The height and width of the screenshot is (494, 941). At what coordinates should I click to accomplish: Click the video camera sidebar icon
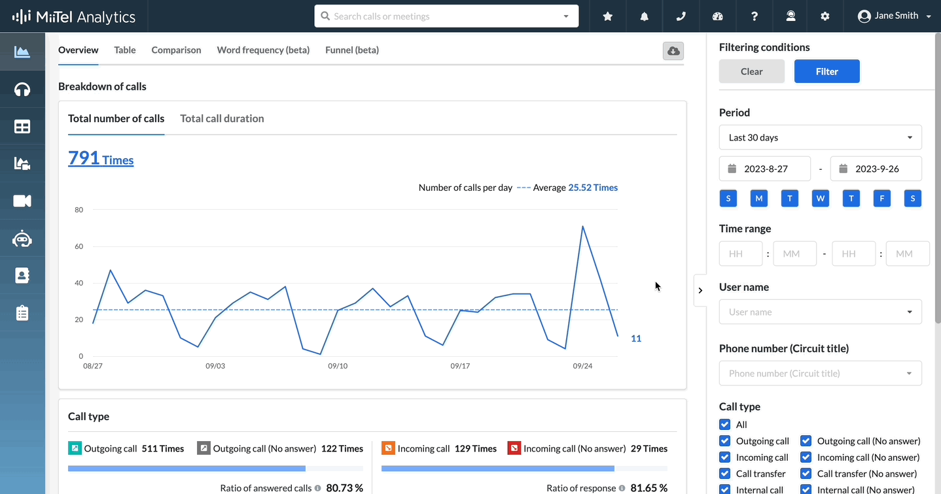pyautogui.click(x=22, y=201)
